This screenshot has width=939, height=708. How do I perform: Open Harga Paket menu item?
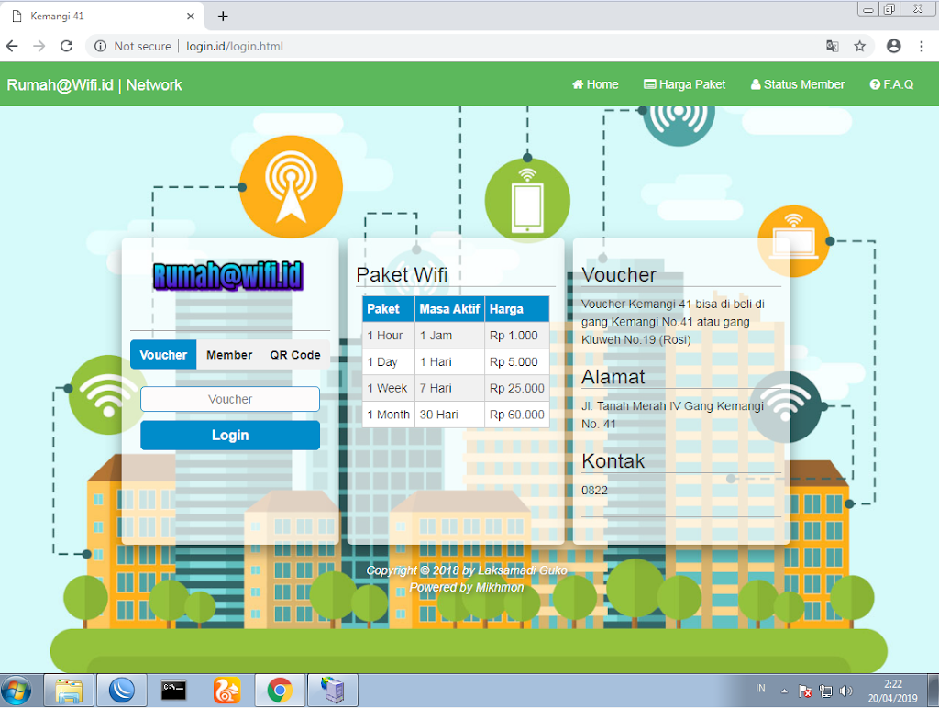click(684, 84)
